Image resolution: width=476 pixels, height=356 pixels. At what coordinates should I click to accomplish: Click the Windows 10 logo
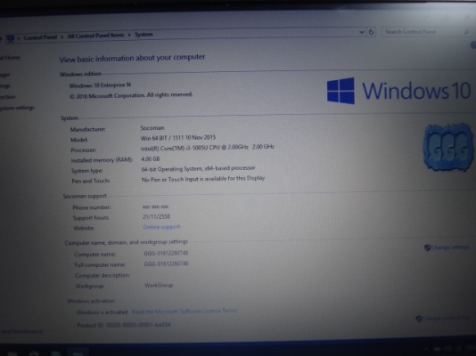point(398,91)
